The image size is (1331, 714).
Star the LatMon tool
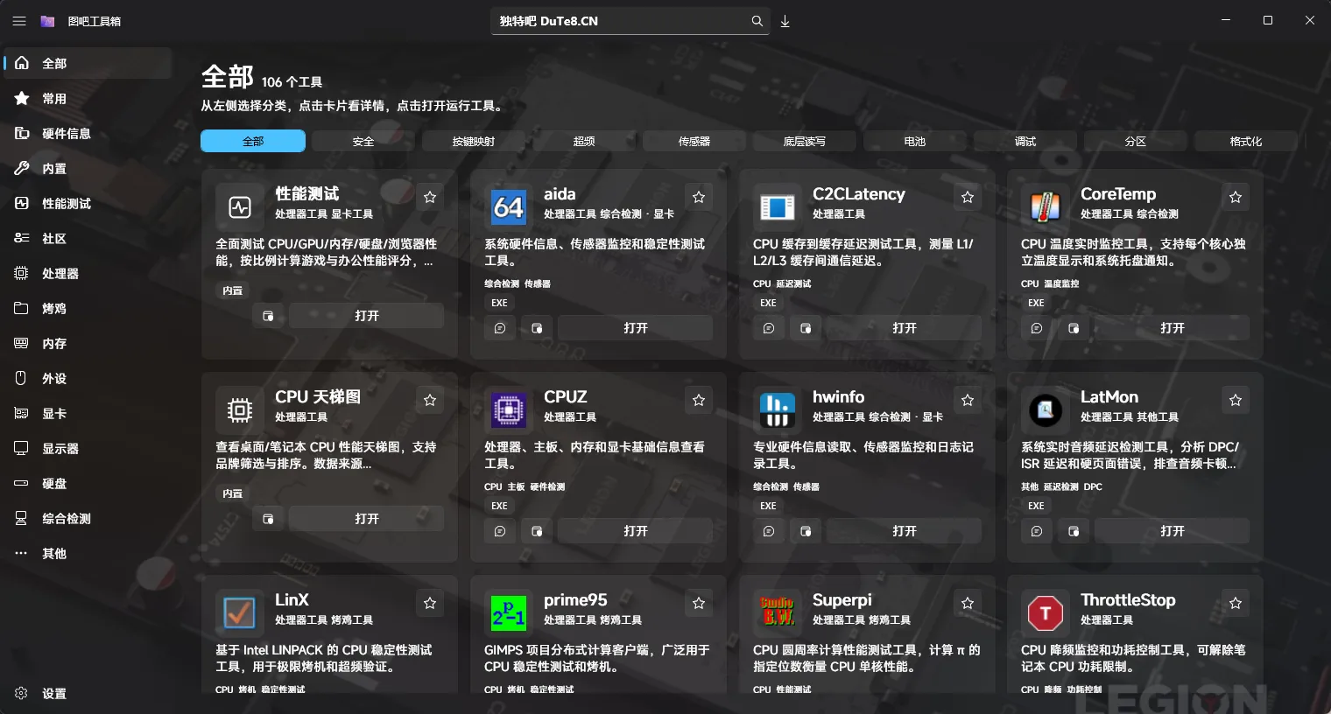click(x=1236, y=400)
